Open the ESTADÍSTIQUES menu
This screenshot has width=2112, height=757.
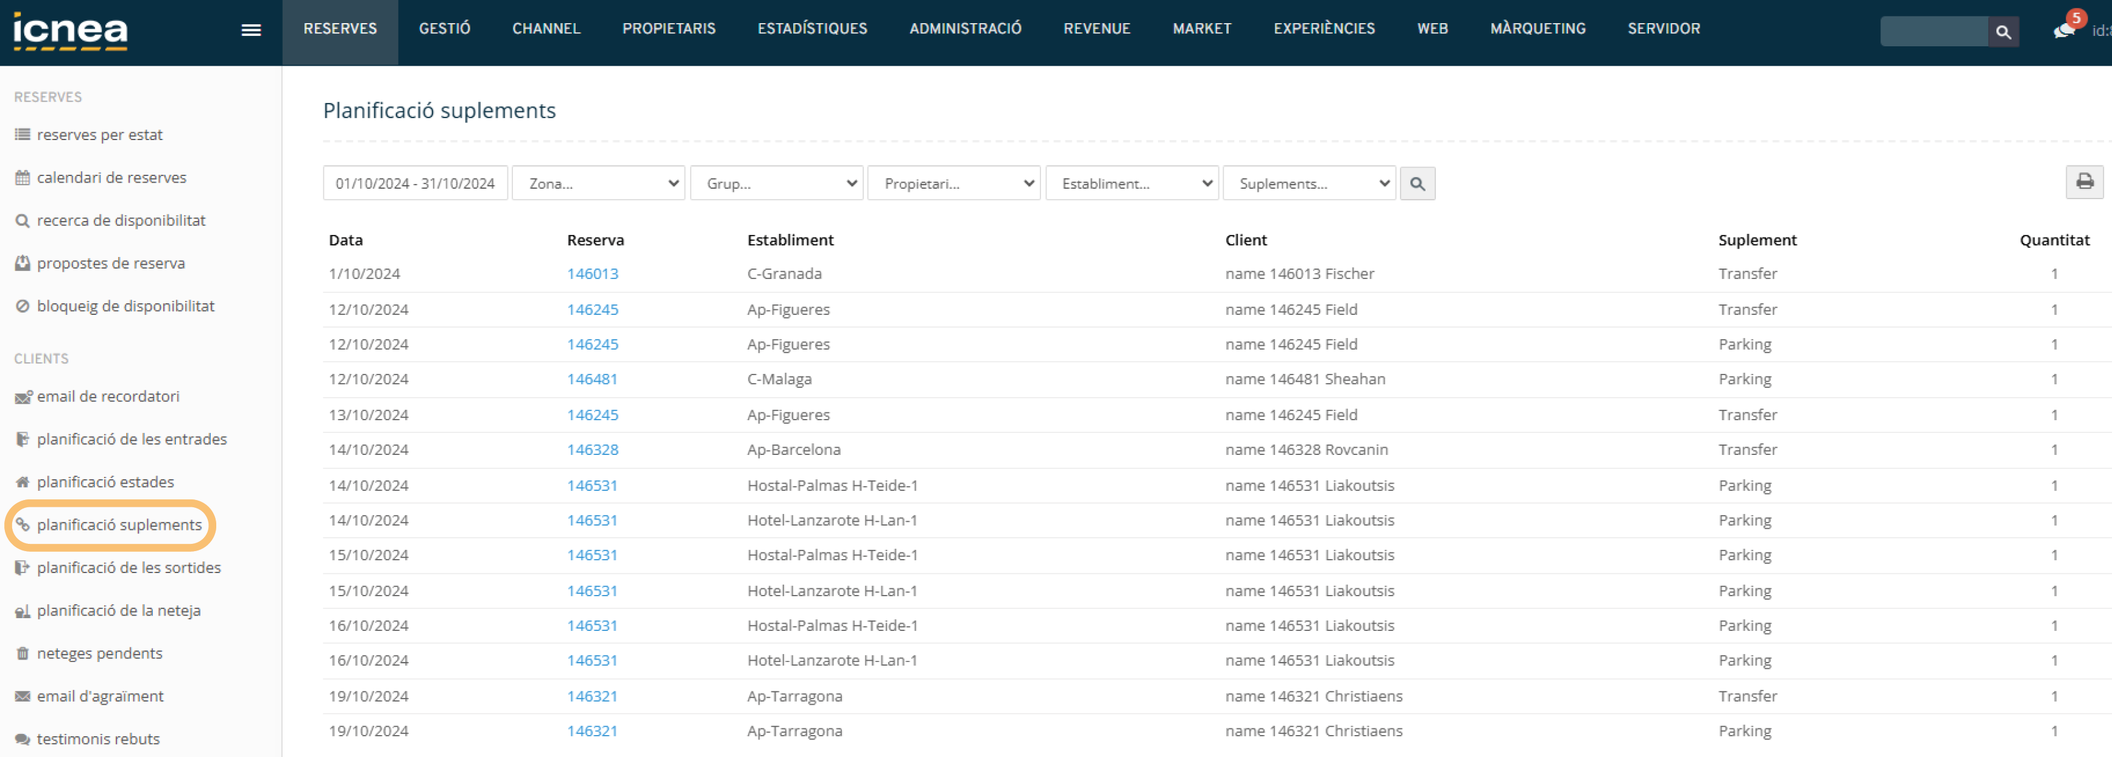[811, 29]
